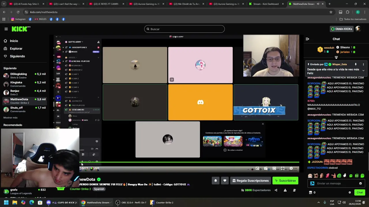
Task: Open a new browser tab
Action: pyautogui.click(x=330, y=4)
